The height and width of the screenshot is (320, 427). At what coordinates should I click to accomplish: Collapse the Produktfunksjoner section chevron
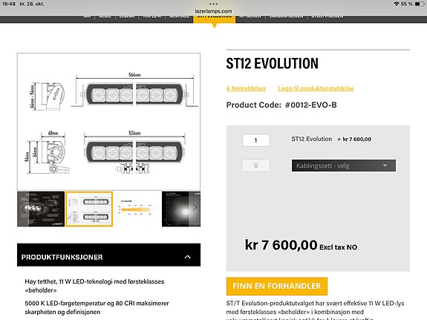click(x=188, y=257)
